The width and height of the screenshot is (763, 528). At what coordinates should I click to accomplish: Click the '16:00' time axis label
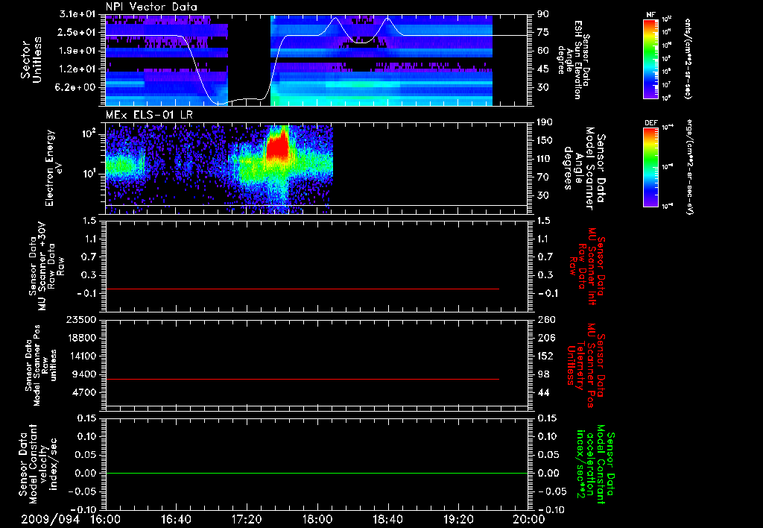pos(106,519)
